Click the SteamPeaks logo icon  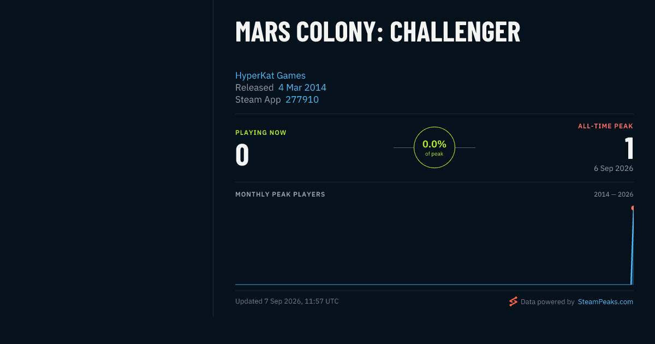513,301
